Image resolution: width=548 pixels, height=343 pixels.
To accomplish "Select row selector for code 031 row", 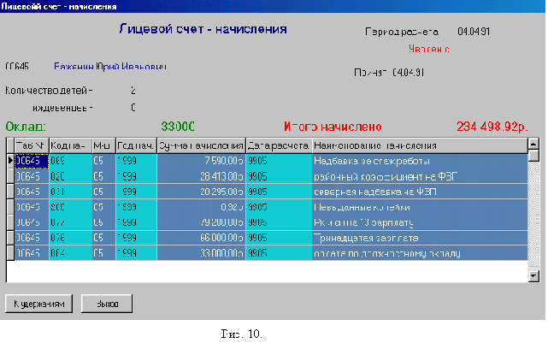I will [10, 192].
